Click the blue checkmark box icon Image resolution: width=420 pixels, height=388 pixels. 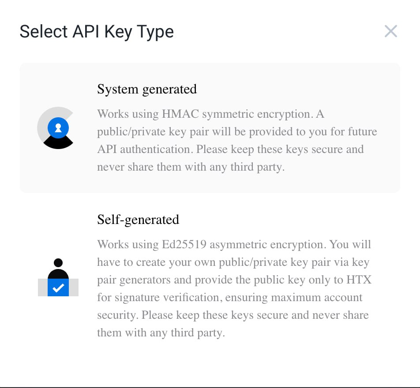pyautogui.click(x=58, y=287)
